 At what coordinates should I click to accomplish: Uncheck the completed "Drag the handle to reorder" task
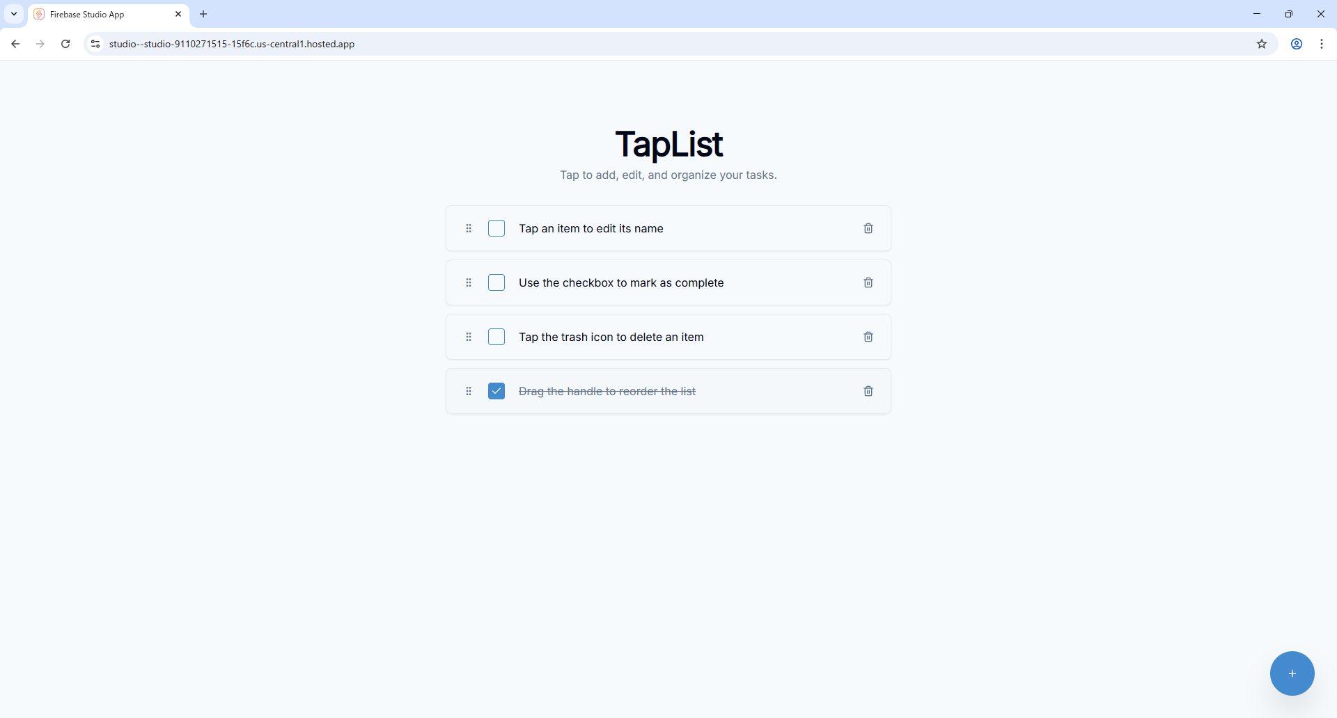pos(497,391)
